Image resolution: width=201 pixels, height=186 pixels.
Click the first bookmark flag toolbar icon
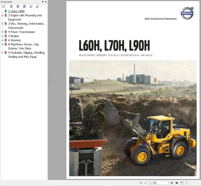point(11,7)
